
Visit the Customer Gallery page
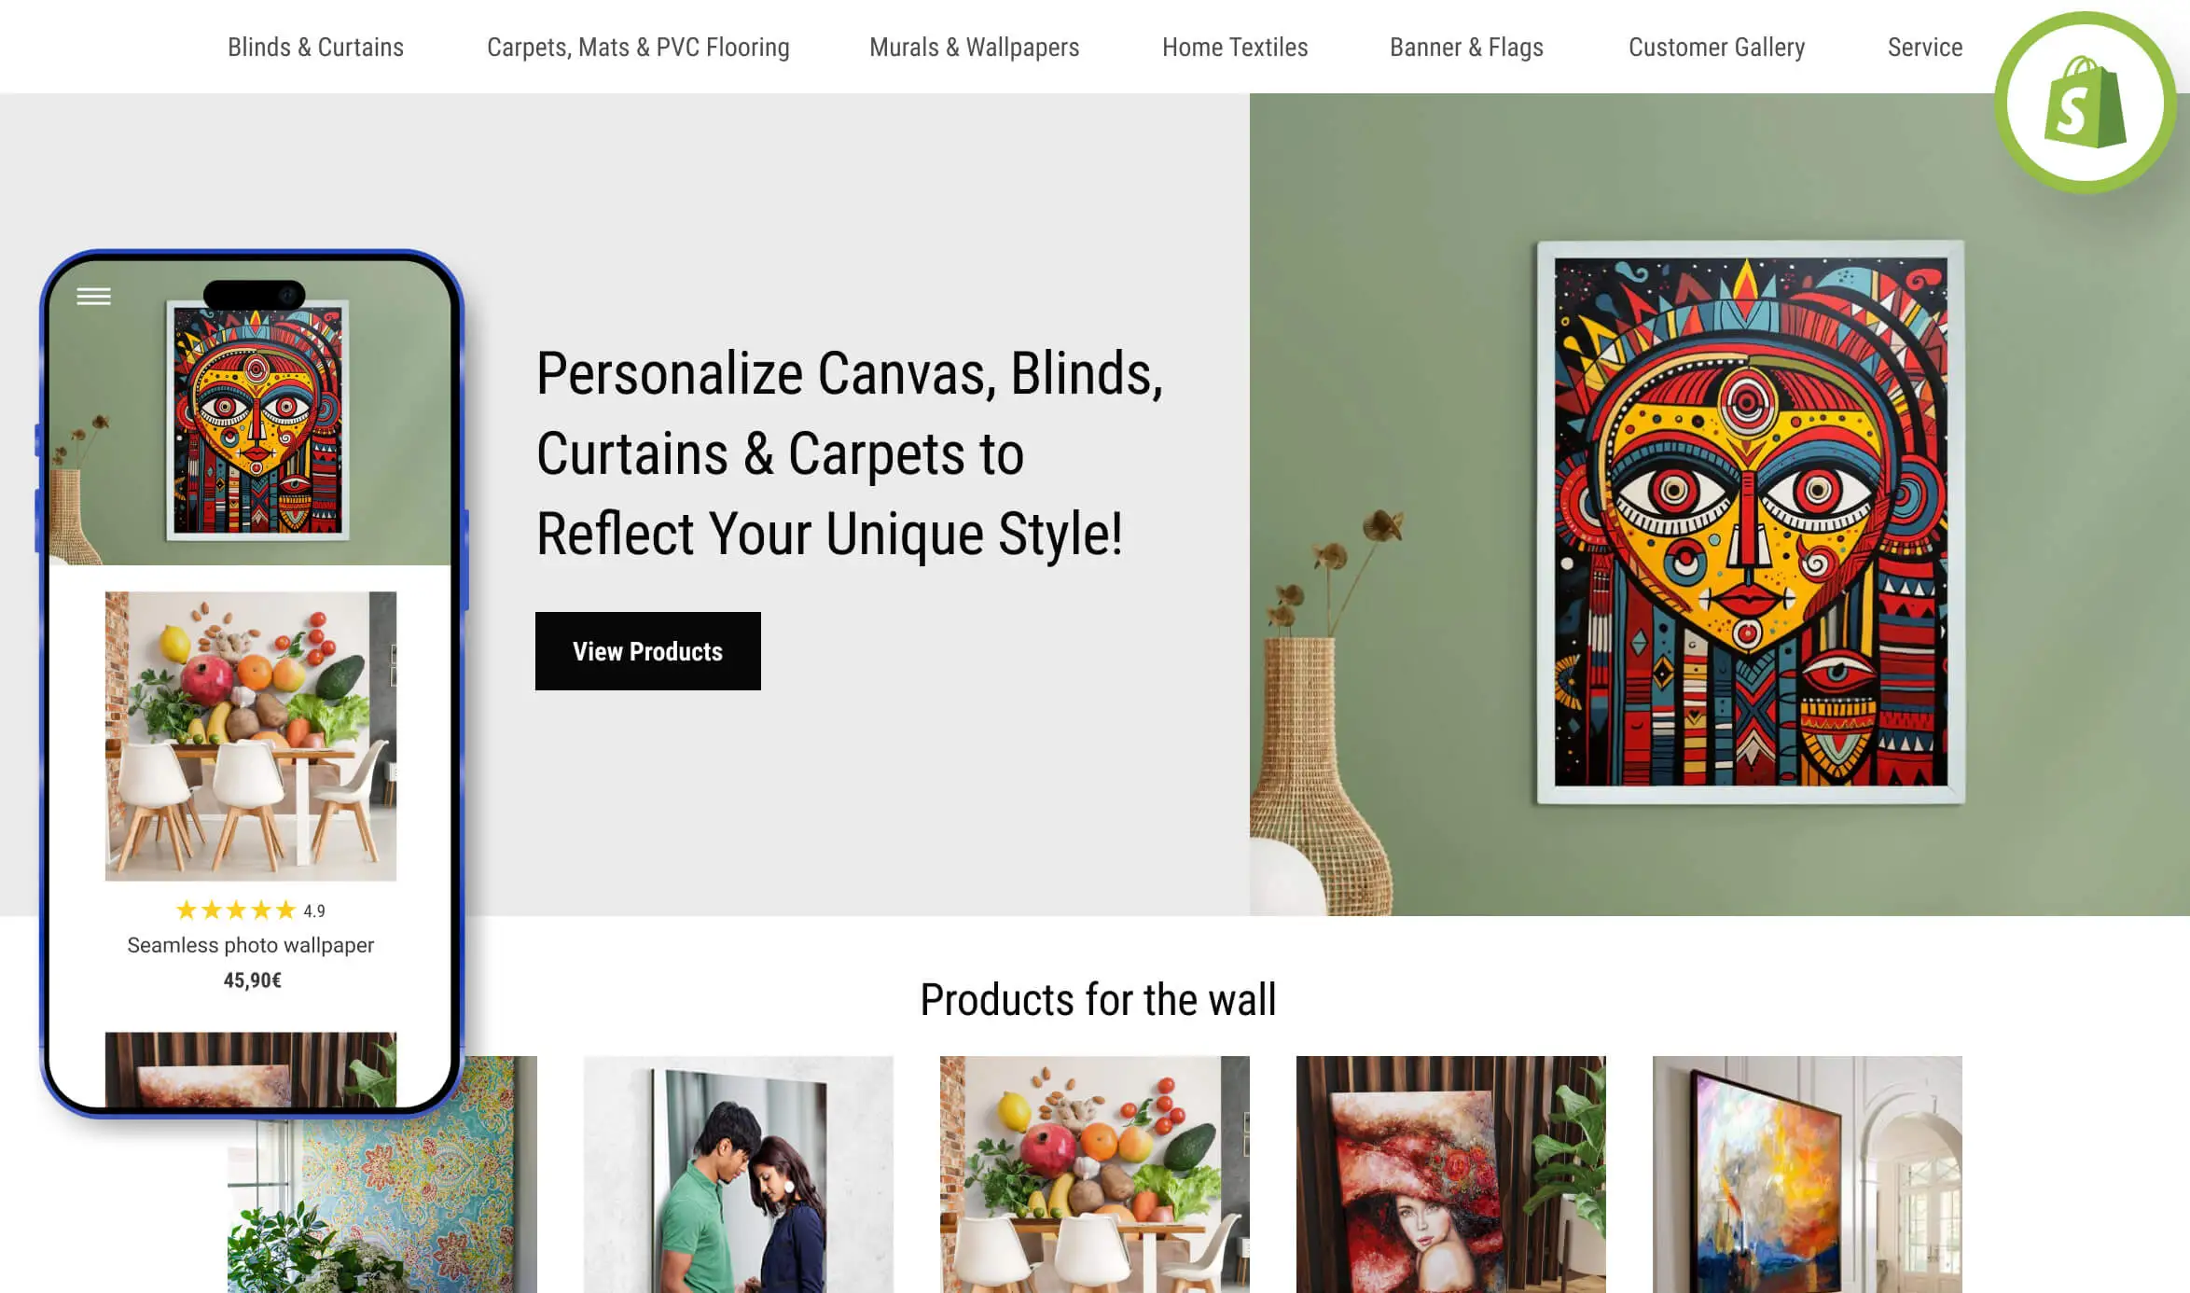coord(1716,47)
